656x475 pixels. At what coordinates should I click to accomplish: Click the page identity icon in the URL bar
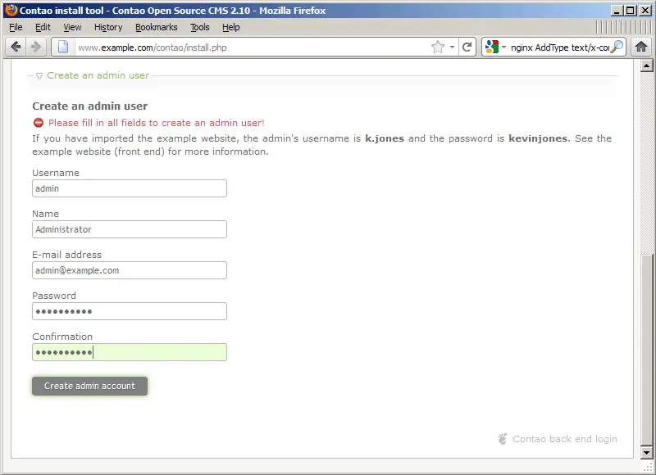coord(64,47)
